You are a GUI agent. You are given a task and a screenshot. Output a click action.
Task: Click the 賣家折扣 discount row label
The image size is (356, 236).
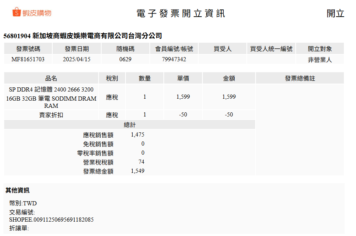pyautogui.click(x=51, y=115)
